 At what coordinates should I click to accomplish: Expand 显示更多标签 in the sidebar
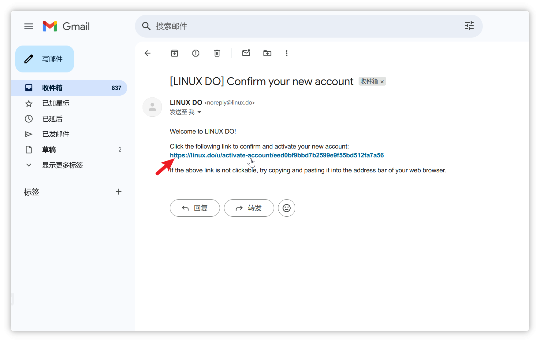tap(62, 165)
